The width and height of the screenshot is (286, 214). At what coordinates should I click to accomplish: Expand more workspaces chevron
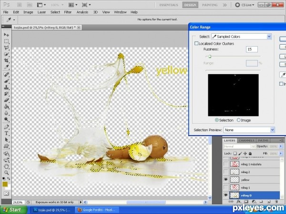pyautogui.click(x=225, y=5)
